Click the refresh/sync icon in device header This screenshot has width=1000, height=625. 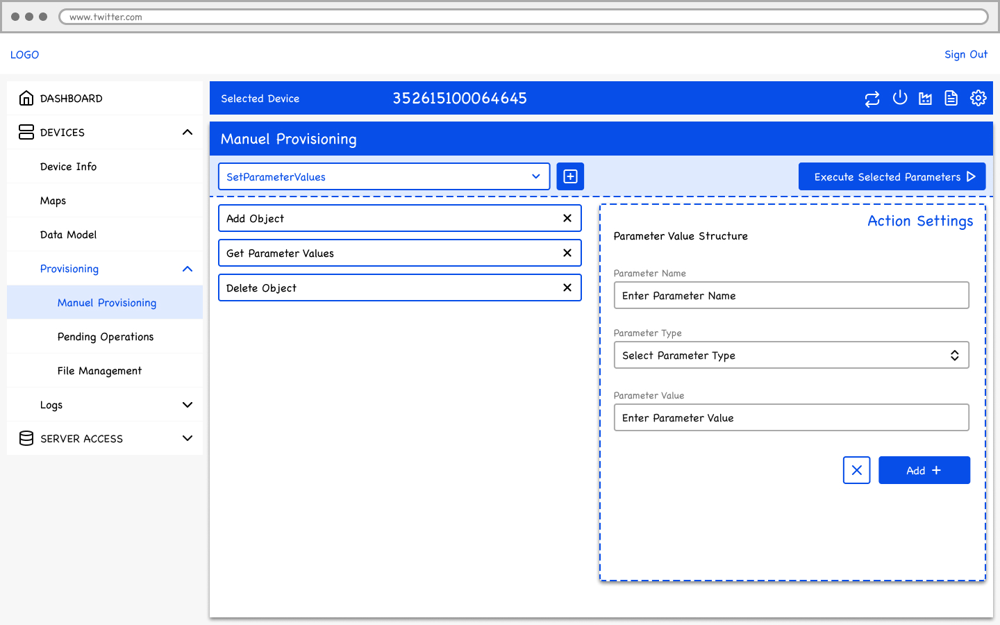pos(872,99)
